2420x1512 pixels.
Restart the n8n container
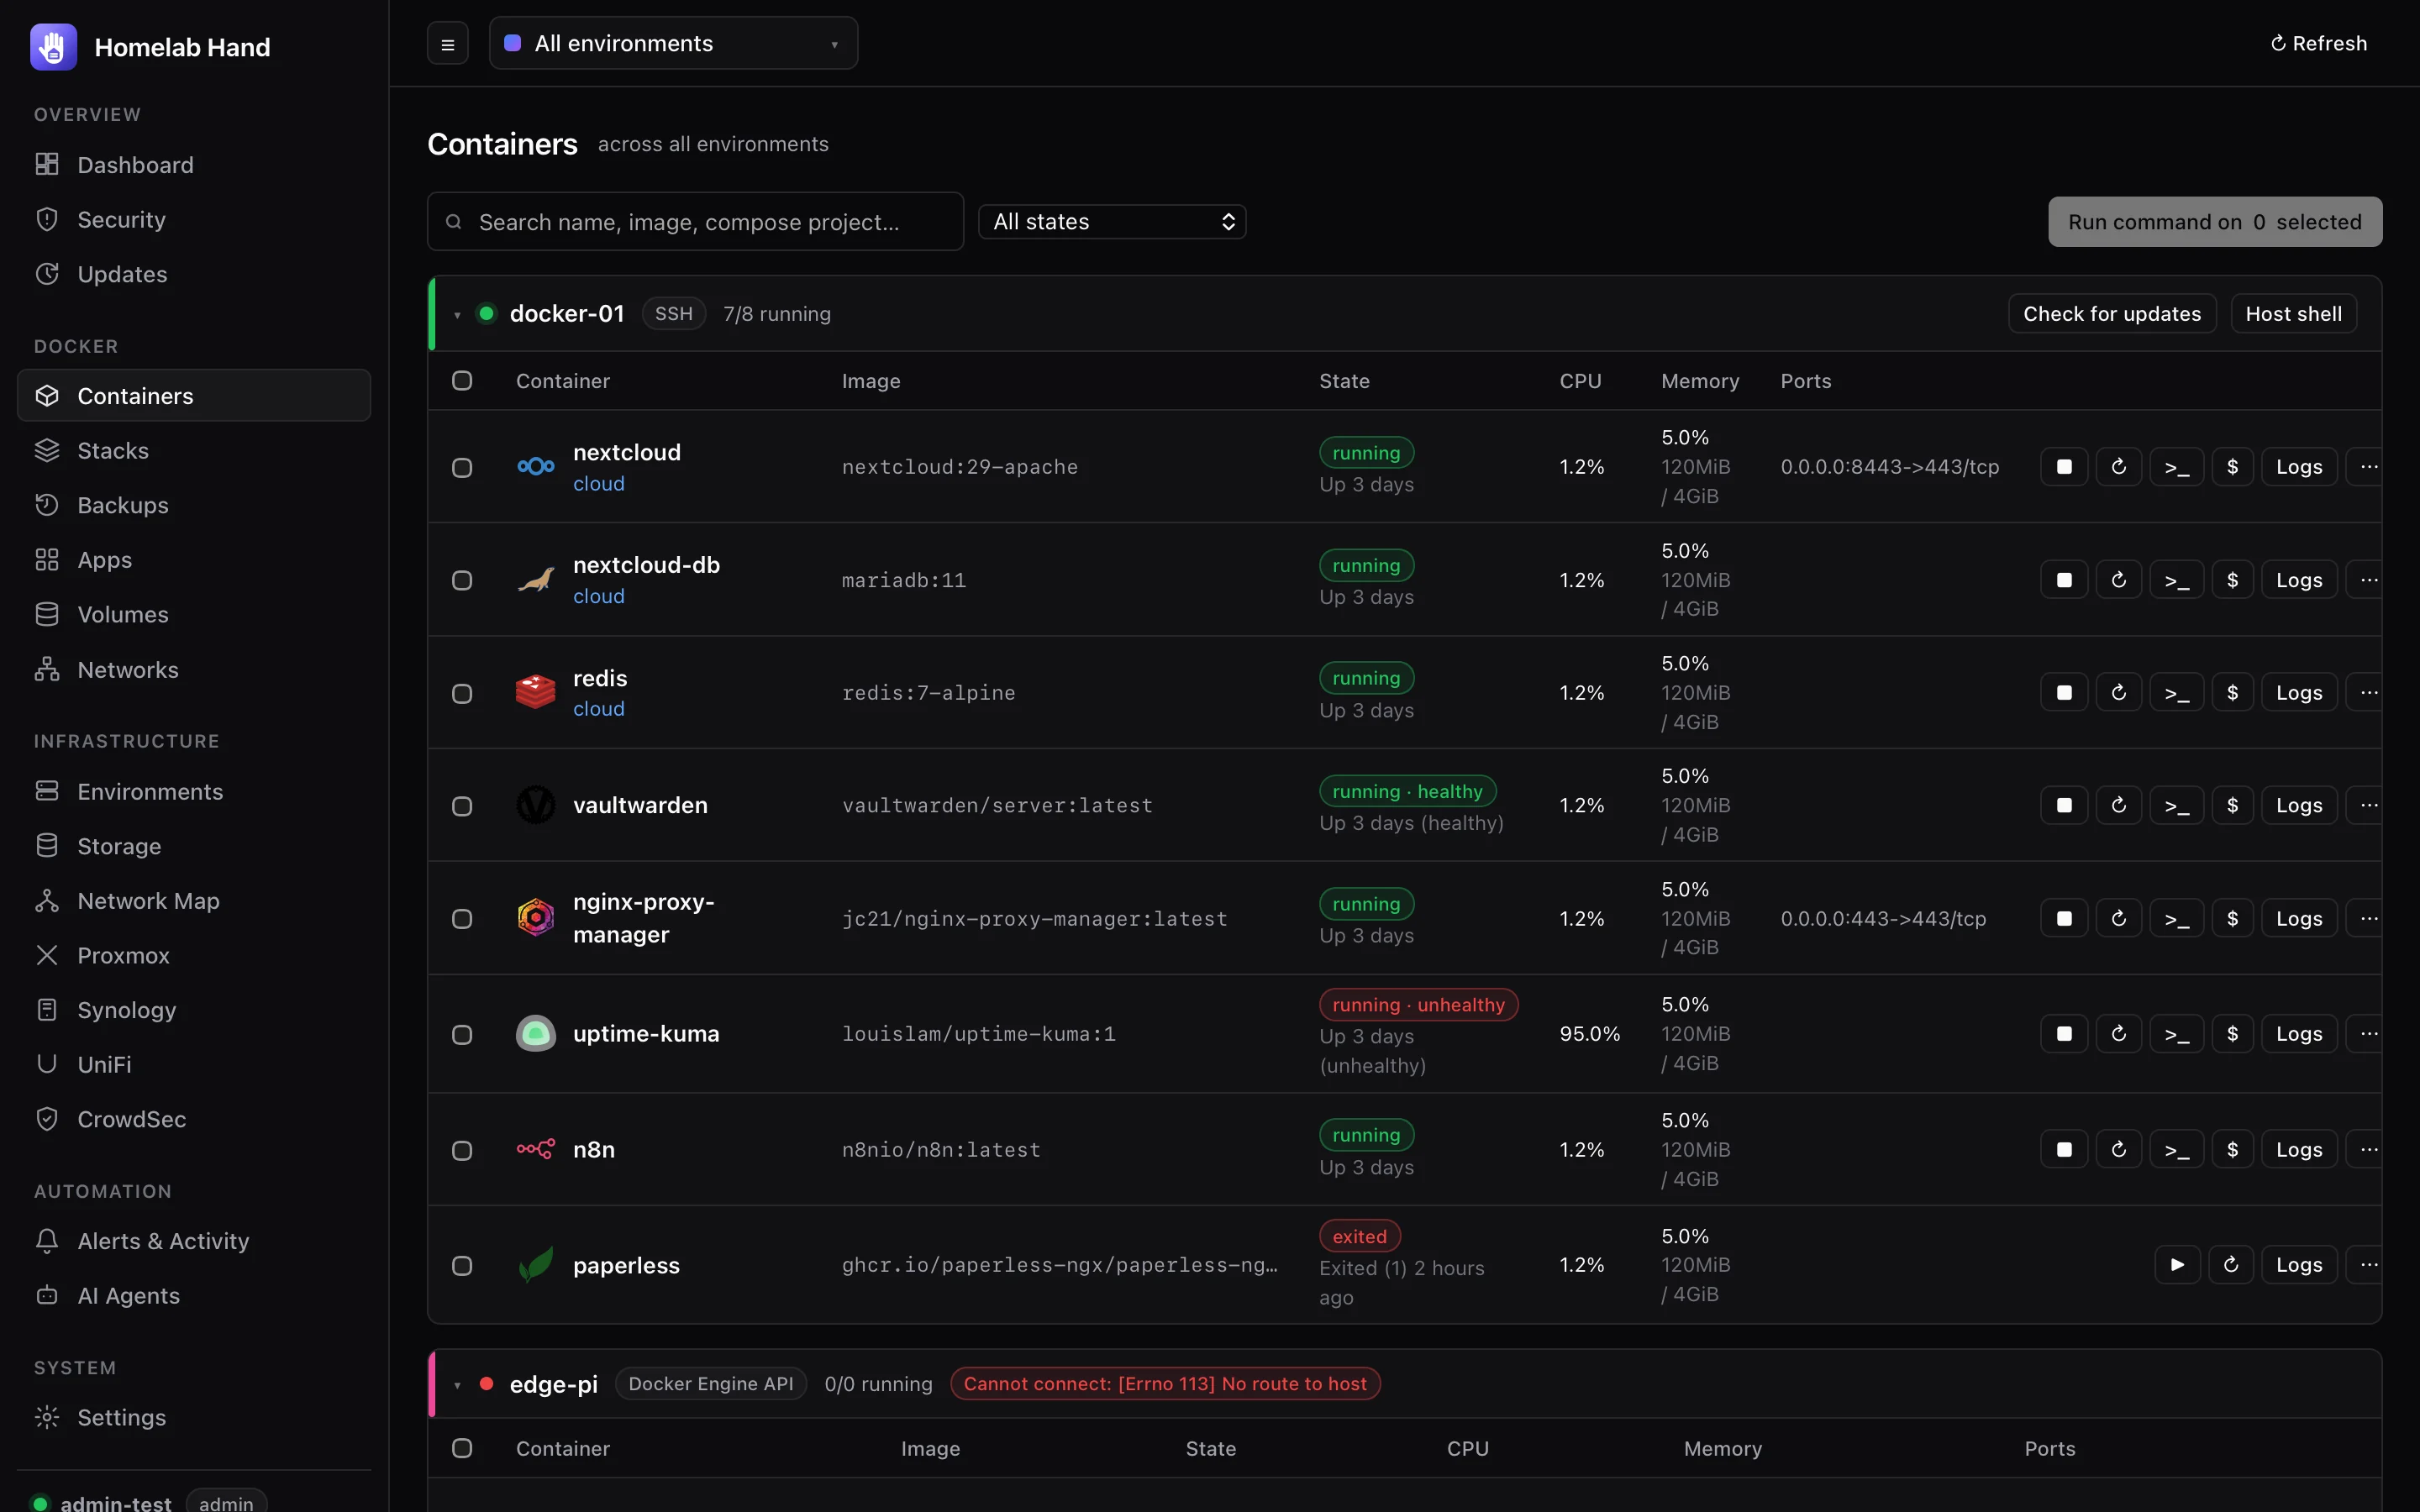click(x=2118, y=1150)
